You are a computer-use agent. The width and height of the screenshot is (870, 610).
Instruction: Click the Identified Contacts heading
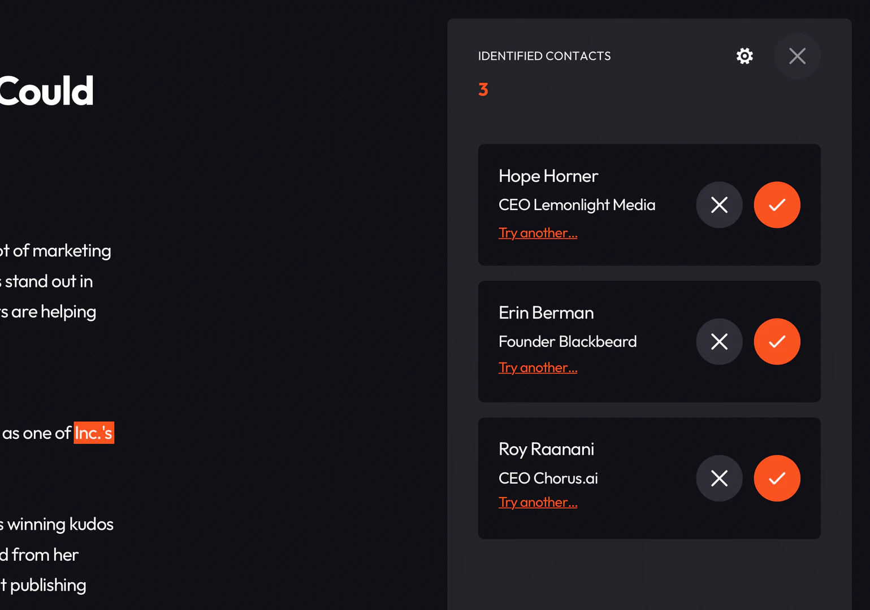click(544, 56)
